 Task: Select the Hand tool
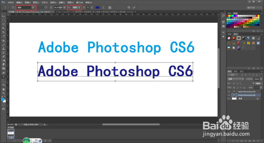(3, 89)
